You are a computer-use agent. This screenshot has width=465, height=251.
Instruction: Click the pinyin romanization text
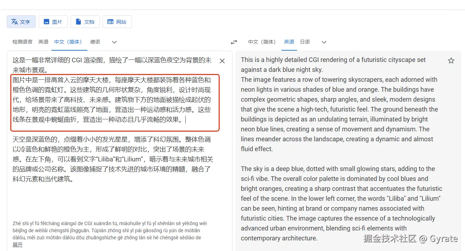point(110,230)
